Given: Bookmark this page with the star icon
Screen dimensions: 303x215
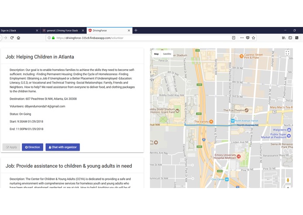Looking at the screenshot, I should pos(254,38).
